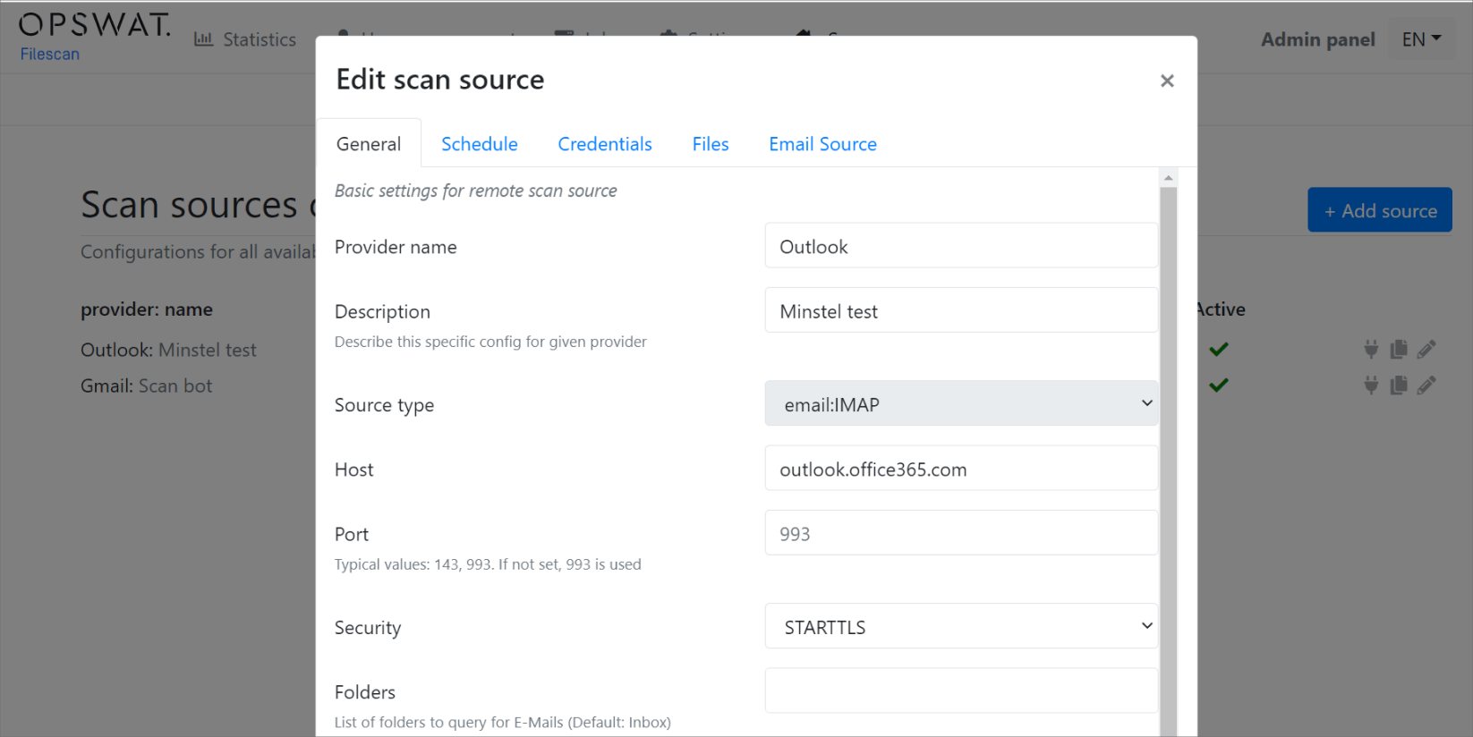Click the Port input field
This screenshot has height=737, width=1473.
coord(961,533)
